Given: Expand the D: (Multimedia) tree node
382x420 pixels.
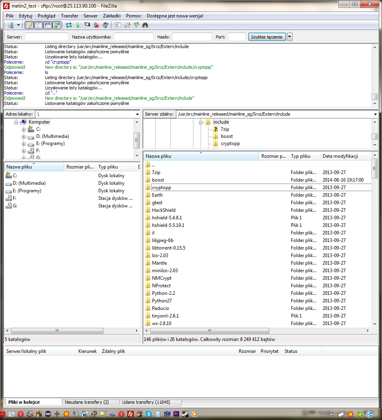Looking at the screenshot, I should [23, 137].
